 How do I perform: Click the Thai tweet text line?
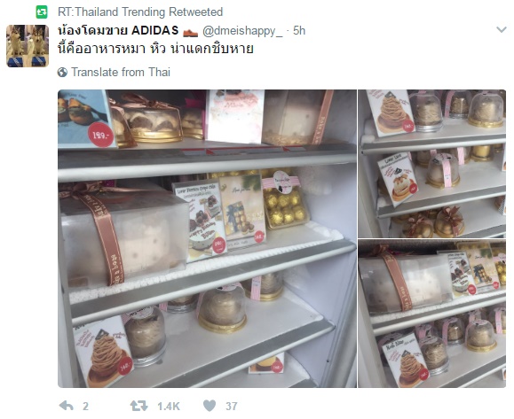point(155,49)
